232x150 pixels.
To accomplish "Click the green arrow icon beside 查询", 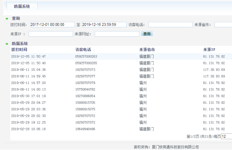I will coord(7,18).
